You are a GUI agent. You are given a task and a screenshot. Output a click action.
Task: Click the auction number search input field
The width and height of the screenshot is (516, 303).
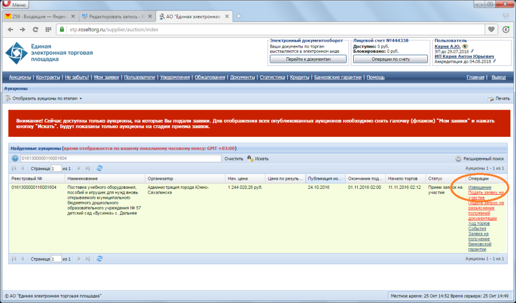click(x=121, y=159)
